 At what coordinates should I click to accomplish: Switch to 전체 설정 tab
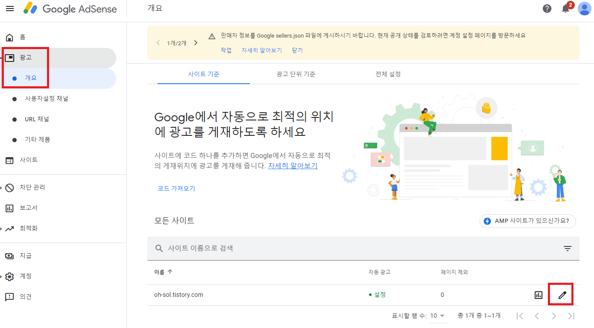click(388, 74)
